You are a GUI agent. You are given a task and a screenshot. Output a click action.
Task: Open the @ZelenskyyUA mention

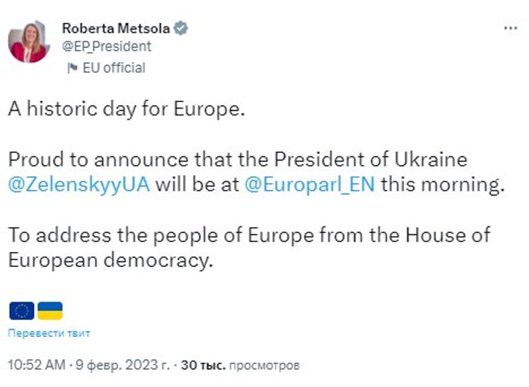(79, 184)
